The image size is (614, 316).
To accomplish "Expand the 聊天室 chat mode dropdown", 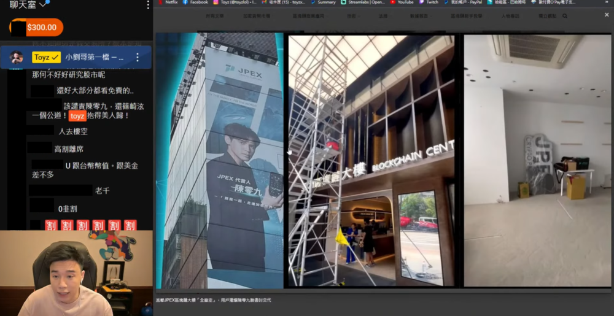I will pos(43,5).
